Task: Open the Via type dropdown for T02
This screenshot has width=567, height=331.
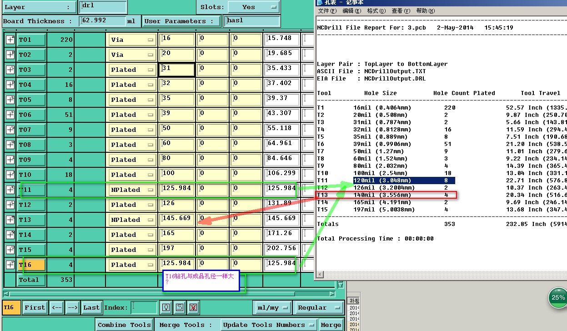Action: pos(132,55)
